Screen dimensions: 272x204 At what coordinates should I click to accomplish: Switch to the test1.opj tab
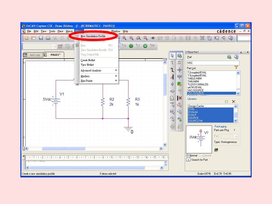[33, 55]
